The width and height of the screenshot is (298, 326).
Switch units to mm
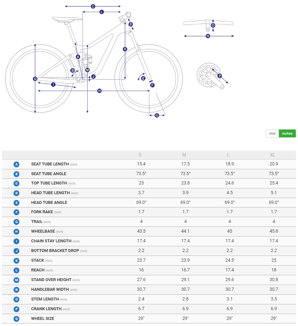click(x=272, y=133)
